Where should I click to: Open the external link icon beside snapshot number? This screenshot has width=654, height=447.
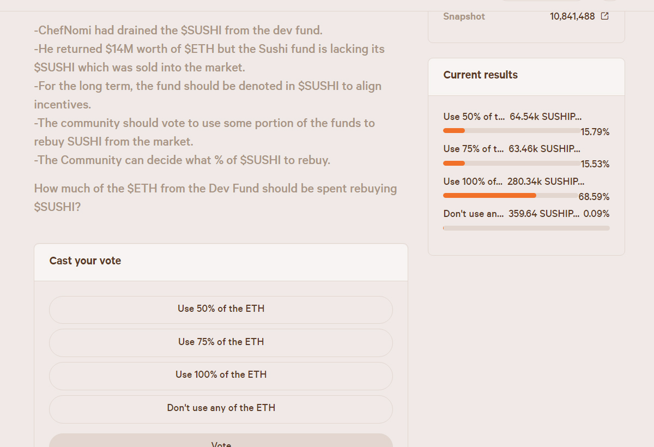point(604,16)
